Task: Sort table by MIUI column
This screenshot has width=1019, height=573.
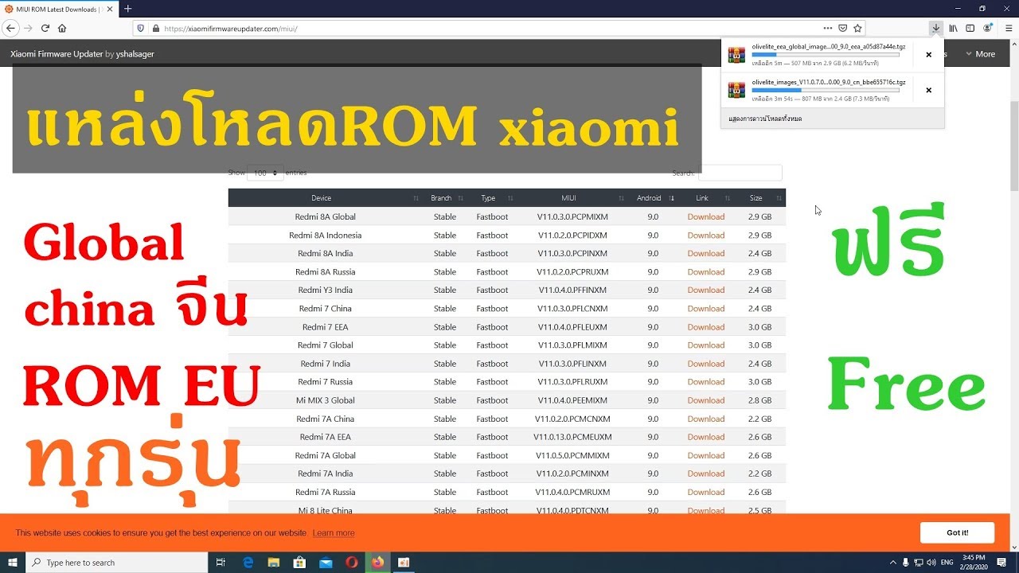Action: tap(572, 197)
